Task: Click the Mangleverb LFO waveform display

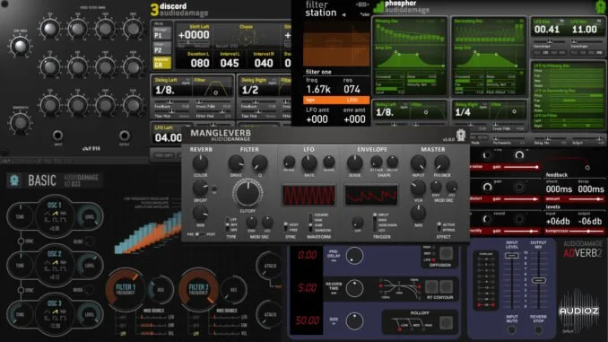Action: click(x=308, y=195)
